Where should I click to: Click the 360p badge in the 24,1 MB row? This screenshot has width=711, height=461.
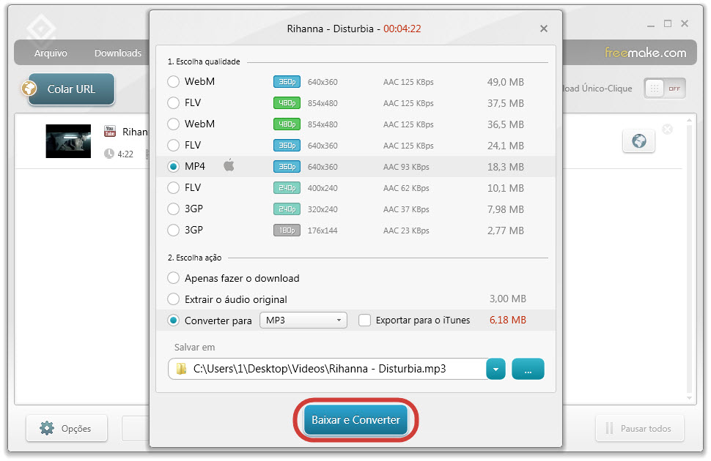tap(287, 146)
